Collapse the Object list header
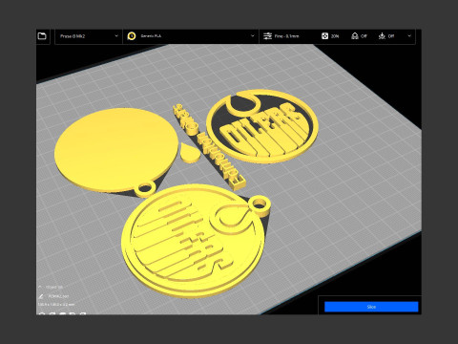458x344 pixels. (51, 287)
